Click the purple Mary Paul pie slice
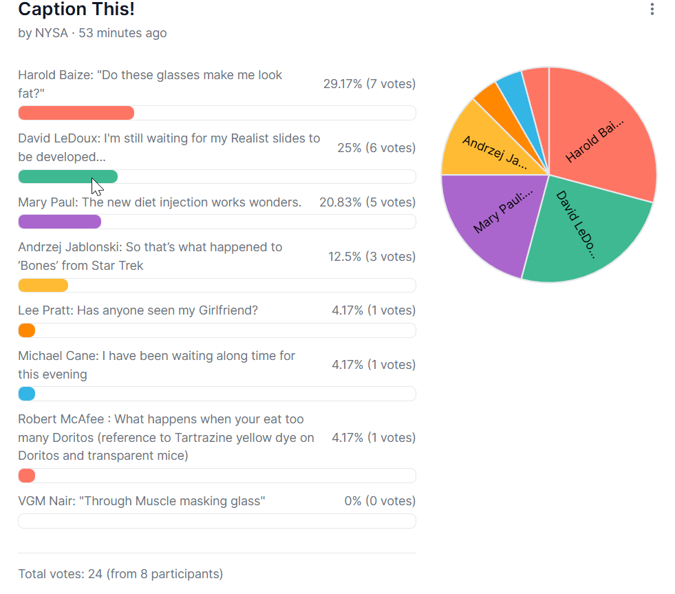 click(x=495, y=213)
